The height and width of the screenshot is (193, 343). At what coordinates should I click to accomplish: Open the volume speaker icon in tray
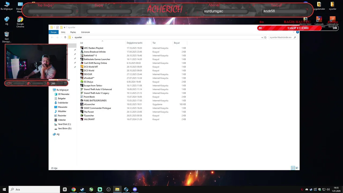[x=328, y=190]
